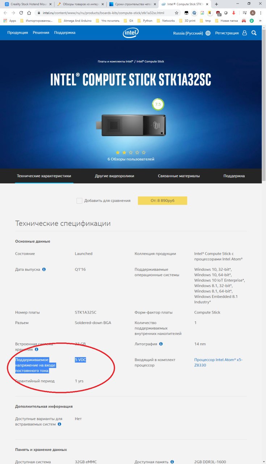Bookmark this page with the star icon
The width and height of the screenshot is (266, 464).
(x=177, y=13)
